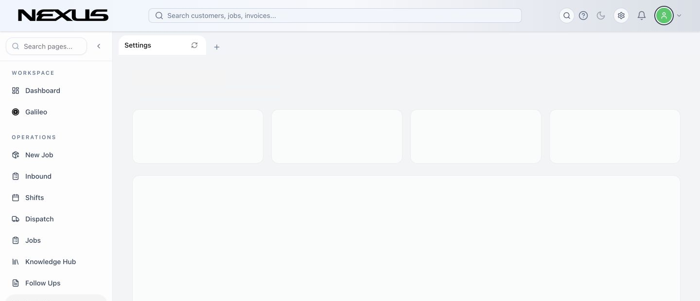Screen dimensions: 700x301
Task: Select the Settings tab
Action: [x=162, y=45]
